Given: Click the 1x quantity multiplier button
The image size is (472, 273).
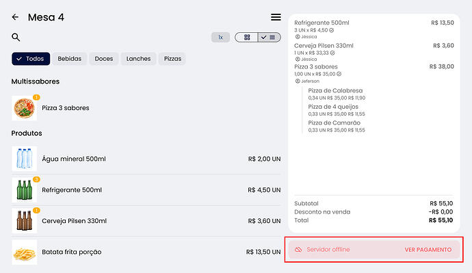Looking at the screenshot, I should pyautogui.click(x=220, y=38).
